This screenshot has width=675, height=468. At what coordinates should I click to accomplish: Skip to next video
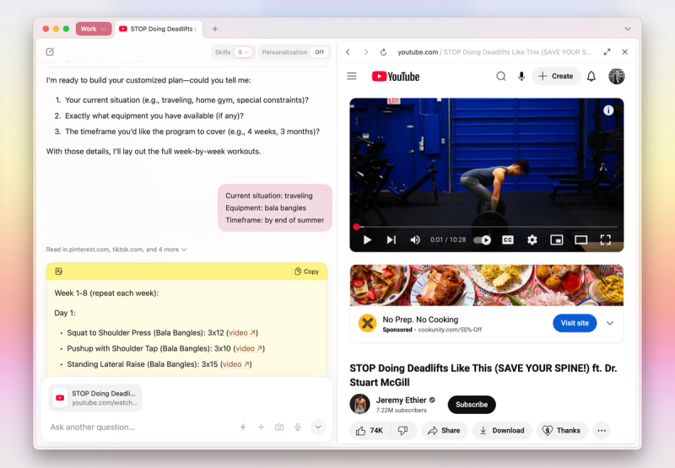(x=391, y=239)
